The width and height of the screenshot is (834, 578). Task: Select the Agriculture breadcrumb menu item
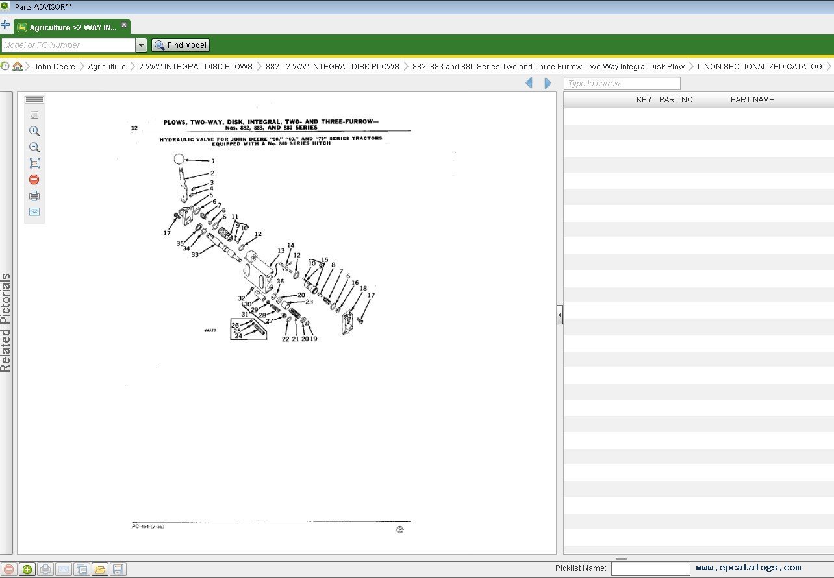pyautogui.click(x=107, y=66)
